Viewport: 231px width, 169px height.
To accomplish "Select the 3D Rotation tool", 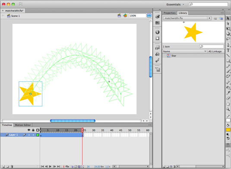I will click(228, 34).
